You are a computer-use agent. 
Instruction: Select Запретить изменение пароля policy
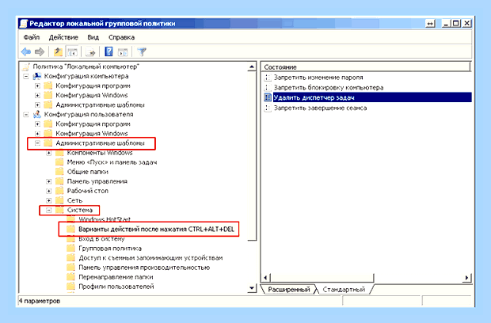tap(318, 78)
